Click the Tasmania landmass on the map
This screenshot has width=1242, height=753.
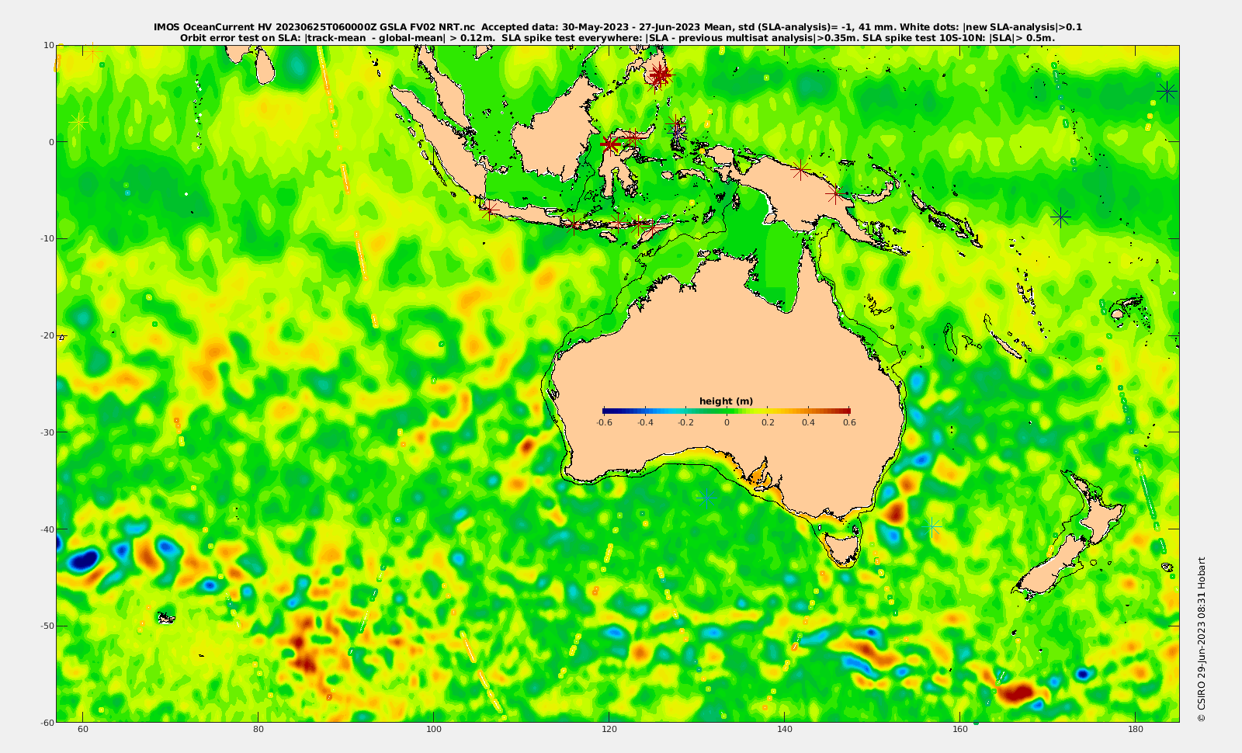pyautogui.click(x=842, y=547)
